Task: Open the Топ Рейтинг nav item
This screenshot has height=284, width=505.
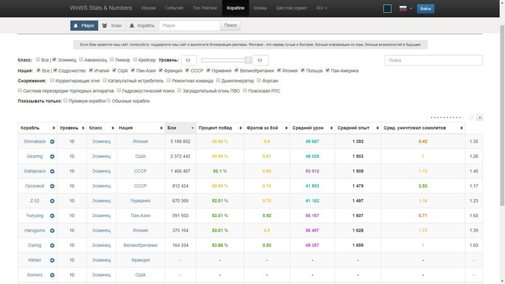Action: pos(205,8)
